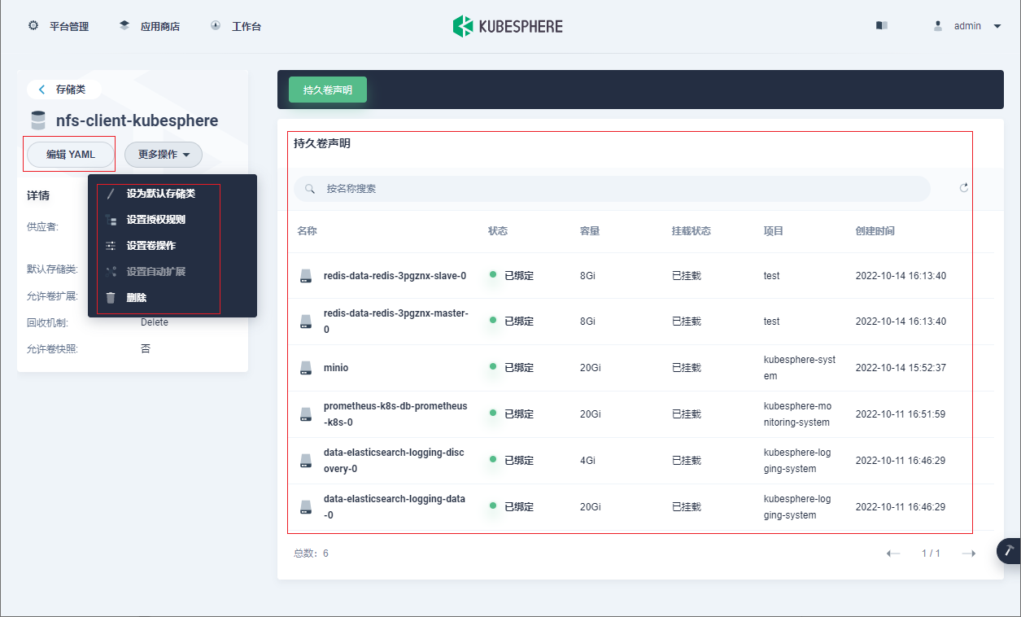Open prometheus-k8s-db-prometheus-k8s-0 volume link
Image resolution: width=1021 pixels, height=617 pixels.
395,414
